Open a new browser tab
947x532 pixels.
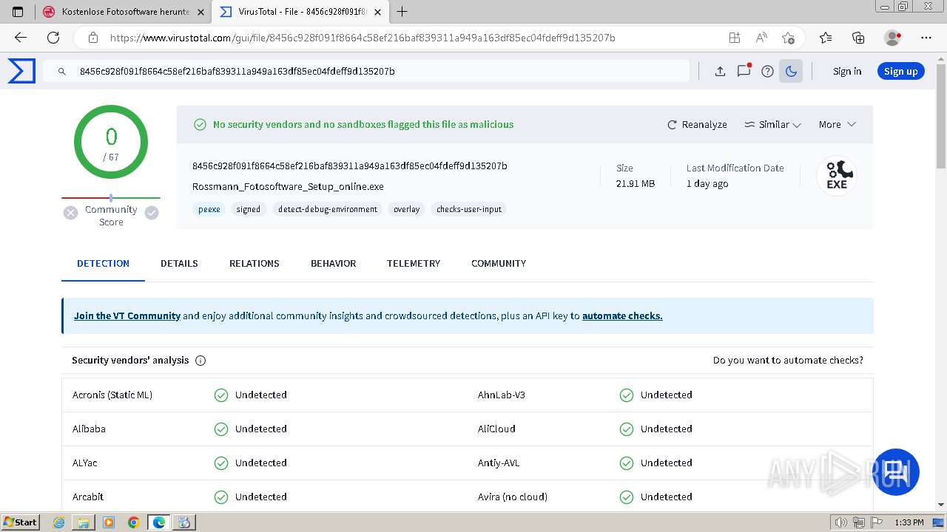402,12
